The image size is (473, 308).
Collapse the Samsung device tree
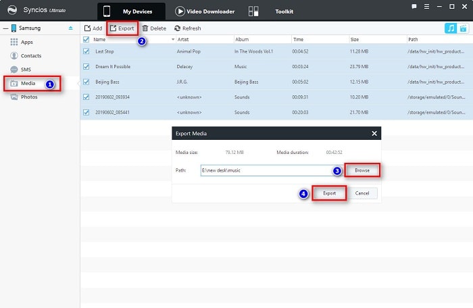tap(5, 28)
